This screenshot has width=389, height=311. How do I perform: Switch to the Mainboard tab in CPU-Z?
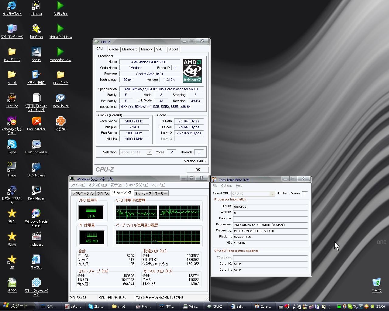(130, 49)
